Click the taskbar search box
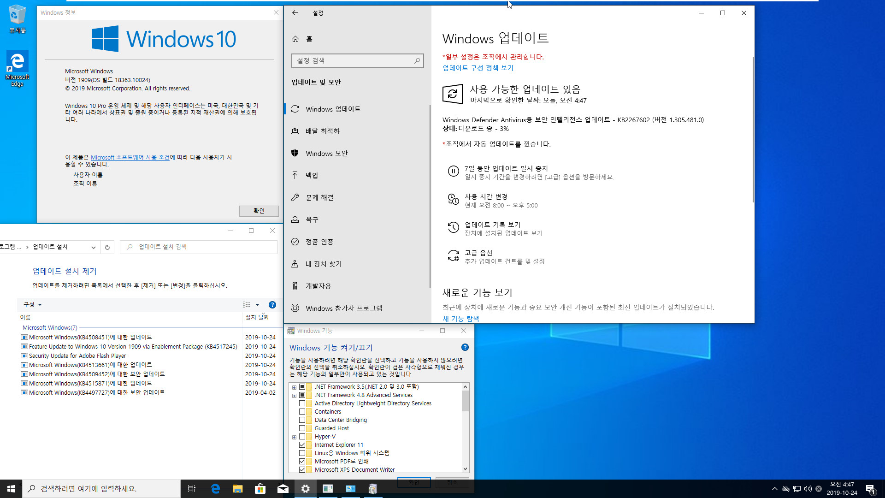Viewport: 885px width, 498px height. click(x=101, y=489)
